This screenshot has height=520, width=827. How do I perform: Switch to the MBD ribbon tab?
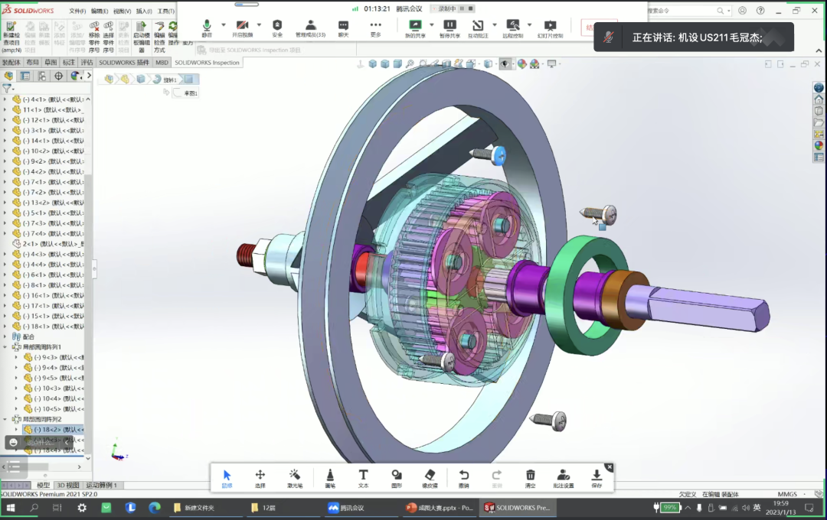point(162,63)
